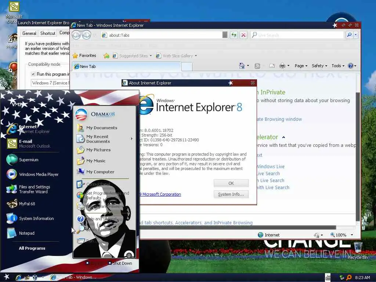This screenshot has width=376, height=282.
Task: Open My Pictures from Start menu
Action: [98, 150]
